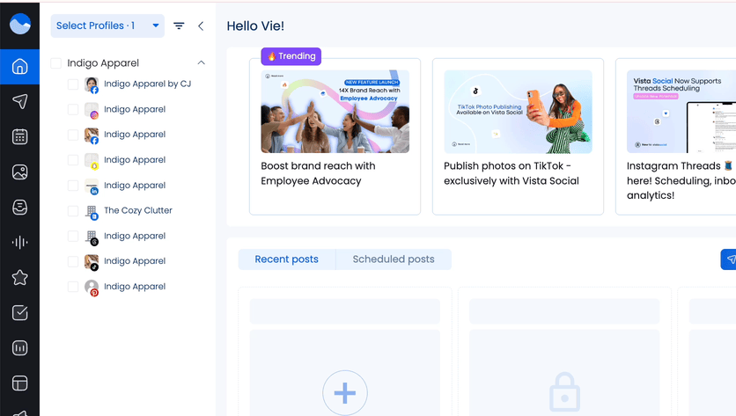
Task: Check the Threads Indigo Apparel profile checkbox
Action: [73, 236]
